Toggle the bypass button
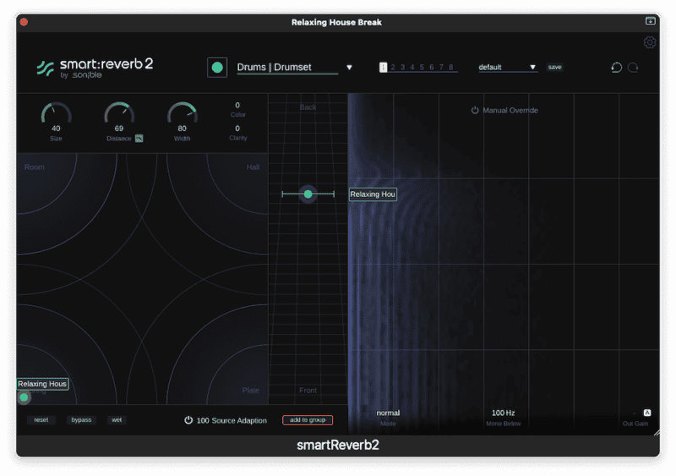Screen dimensions: 676x476 coord(81,420)
